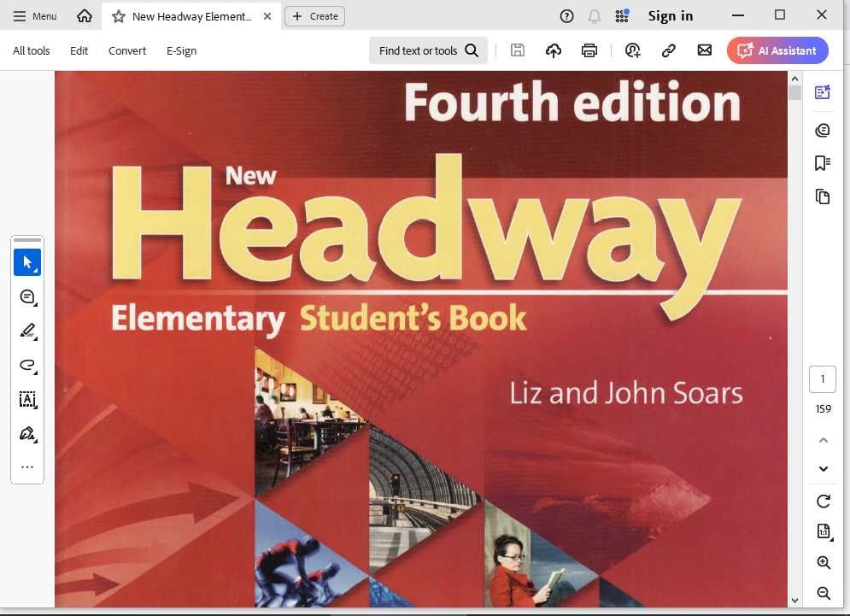The image size is (850, 616).
Task: Open the page display settings icon
Action: (824, 531)
